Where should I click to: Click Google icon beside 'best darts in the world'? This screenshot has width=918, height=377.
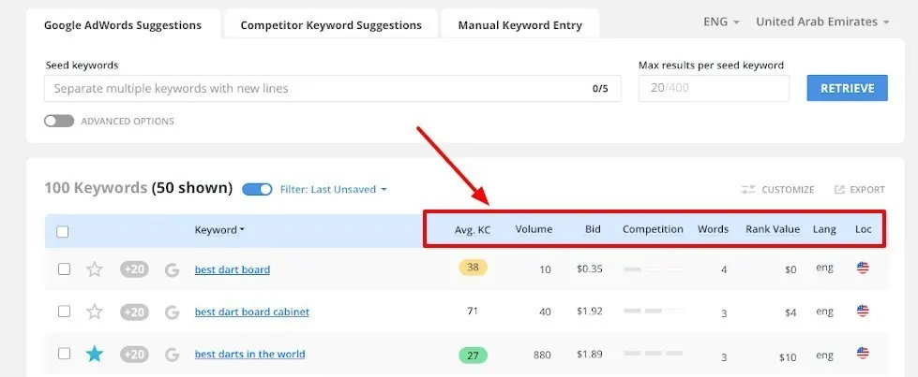coord(172,355)
